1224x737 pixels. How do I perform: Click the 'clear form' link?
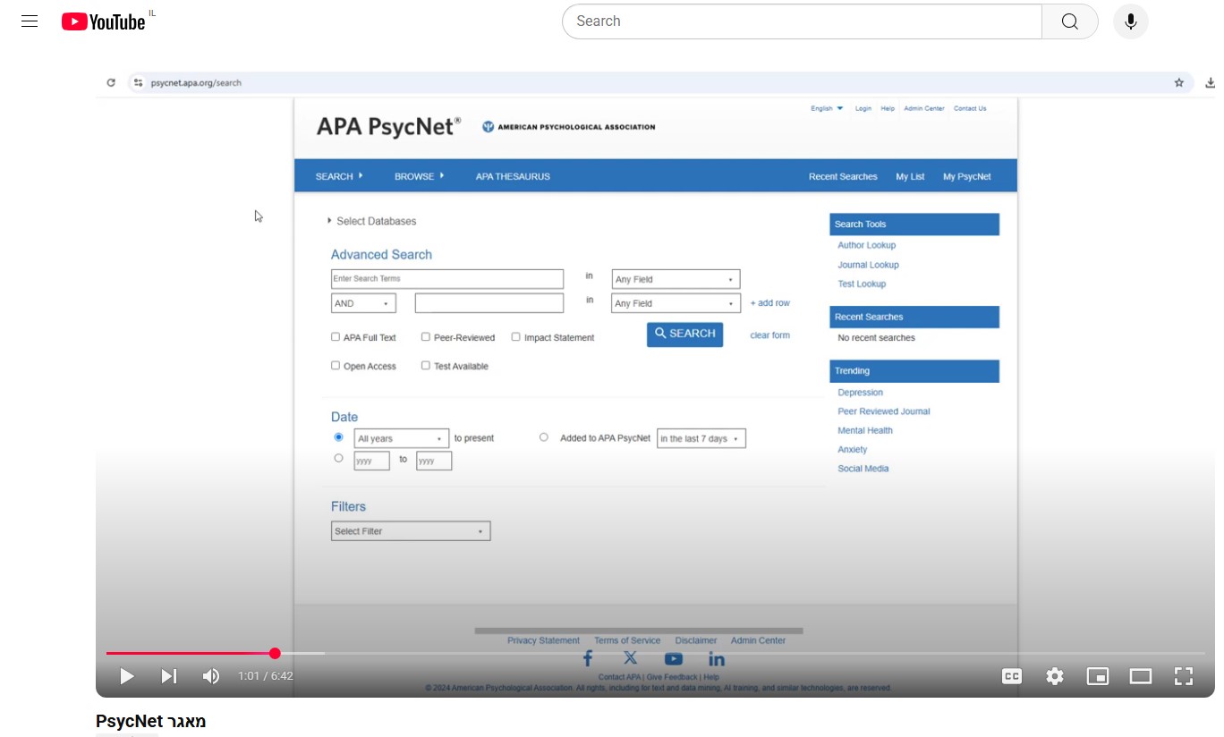pyautogui.click(x=769, y=335)
